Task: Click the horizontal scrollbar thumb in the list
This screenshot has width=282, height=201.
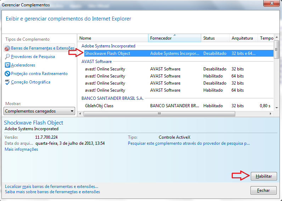Action: 159,114
